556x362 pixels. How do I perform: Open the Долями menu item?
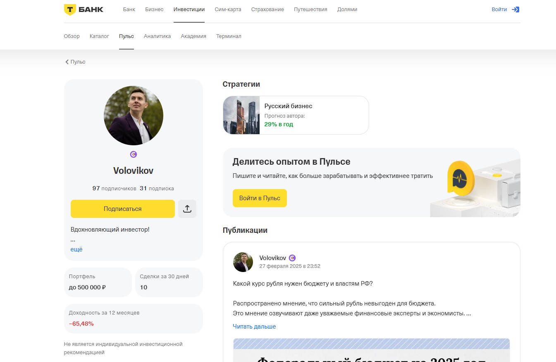(347, 9)
